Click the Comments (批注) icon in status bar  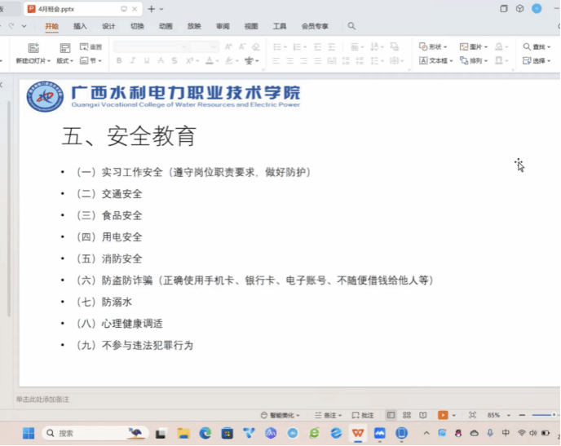click(x=363, y=415)
